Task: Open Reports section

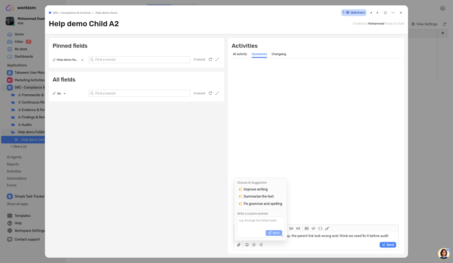Action: (x=13, y=164)
